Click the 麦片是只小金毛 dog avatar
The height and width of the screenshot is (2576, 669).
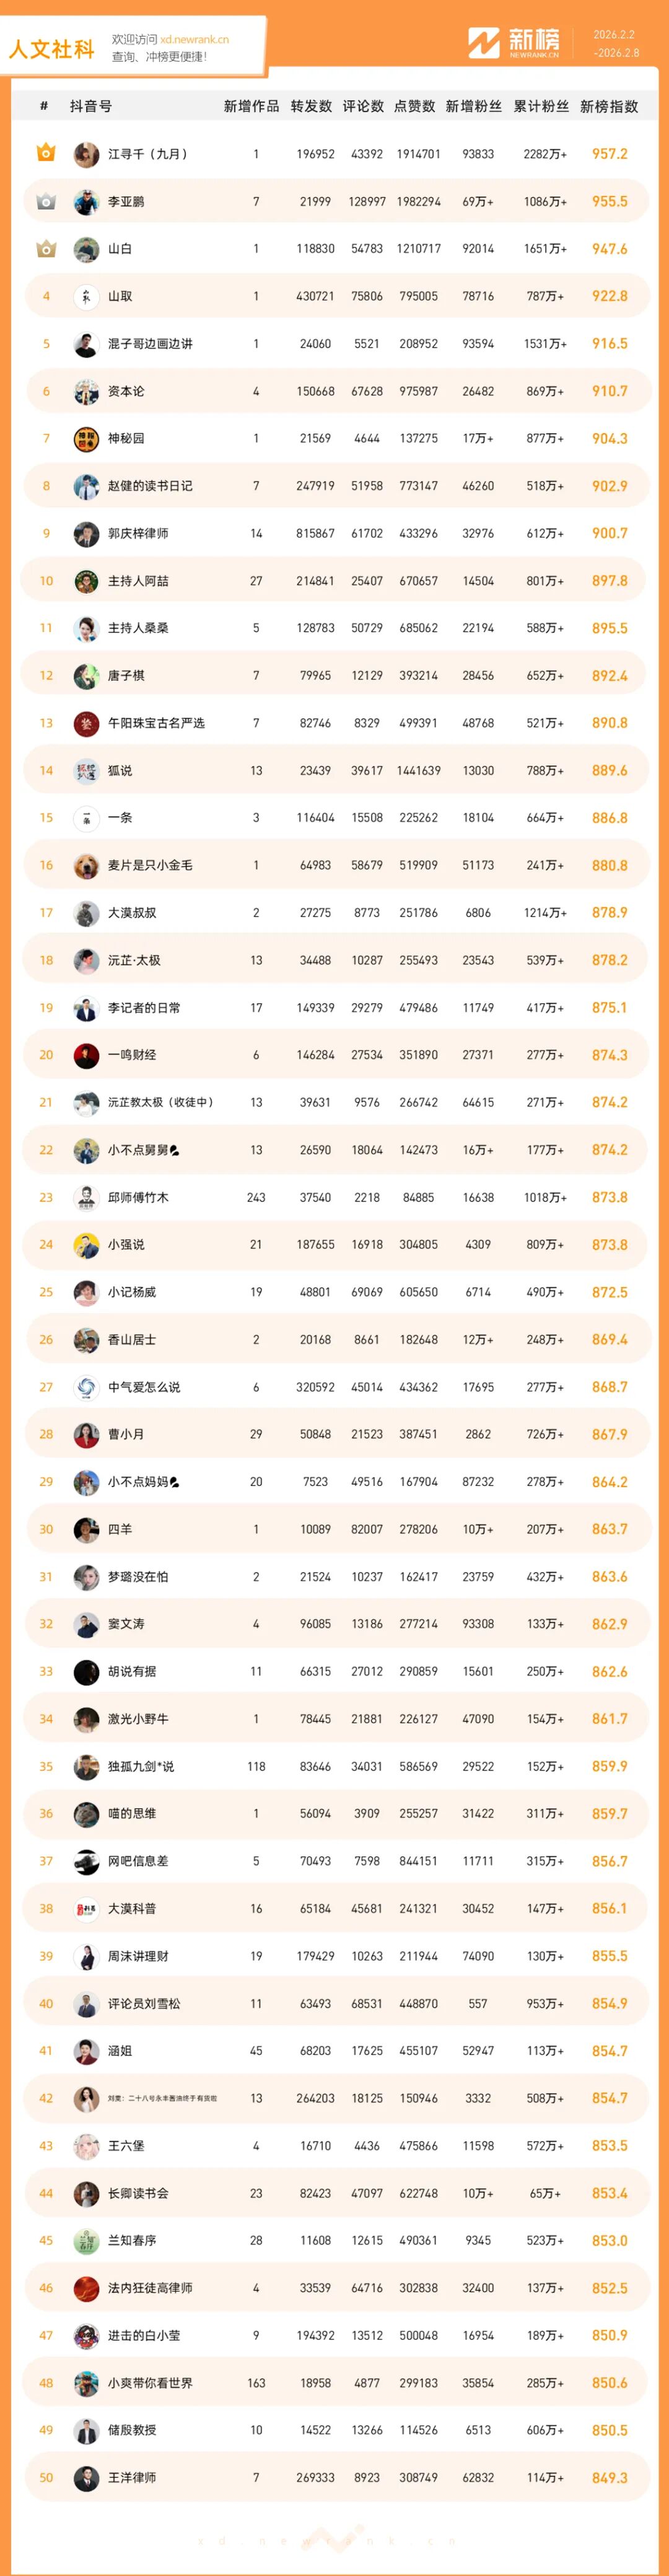coord(86,866)
